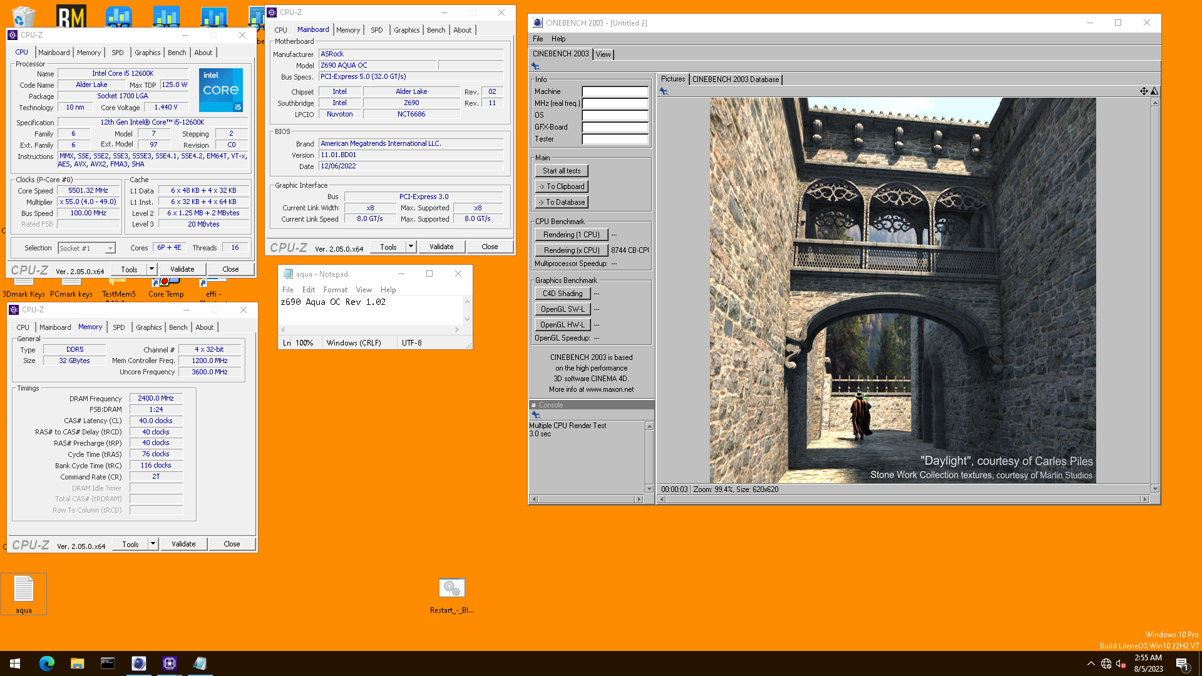Click the move/pan icon above Cinebench picture

pyautogui.click(x=1144, y=91)
